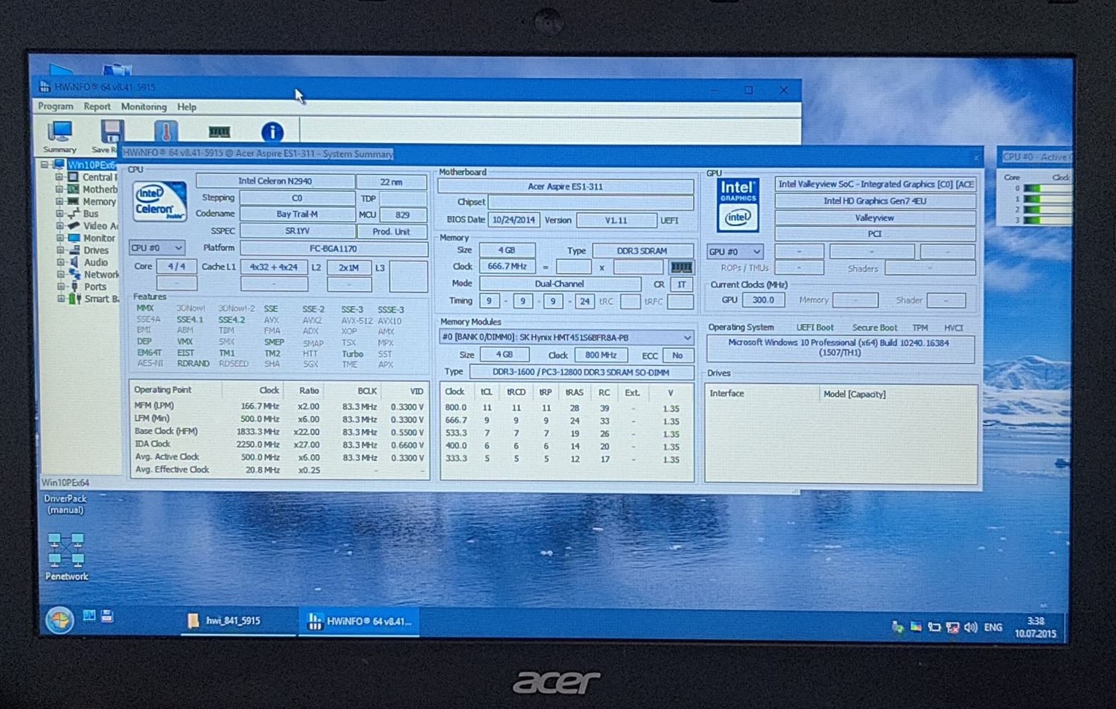This screenshot has width=1116, height=709.
Task: Open the Penetwork desktop shortcut icon
Action: 66,550
